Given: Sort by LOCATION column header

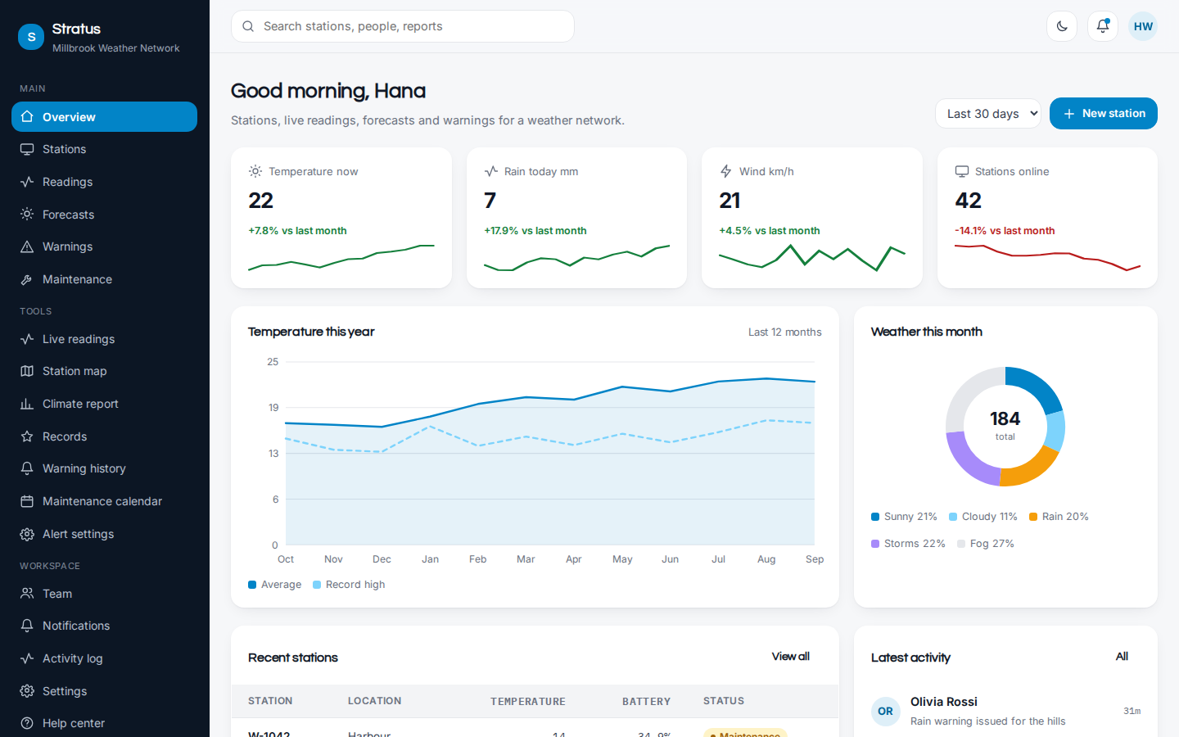Looking at the screenshot, I should coord(374,701).
